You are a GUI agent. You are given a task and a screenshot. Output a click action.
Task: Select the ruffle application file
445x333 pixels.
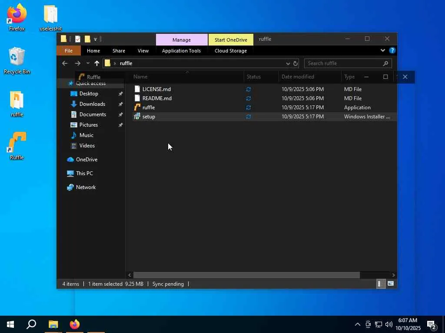(x=149, y=108)
